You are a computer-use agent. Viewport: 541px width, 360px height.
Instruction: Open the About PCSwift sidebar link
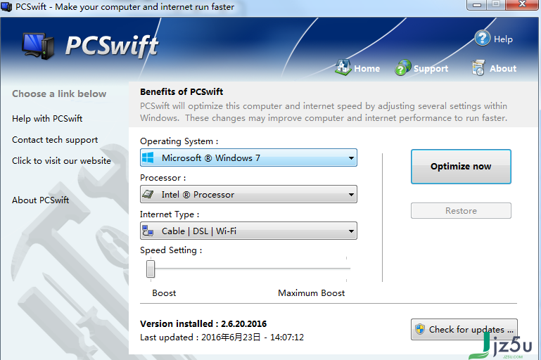(40, 200)
